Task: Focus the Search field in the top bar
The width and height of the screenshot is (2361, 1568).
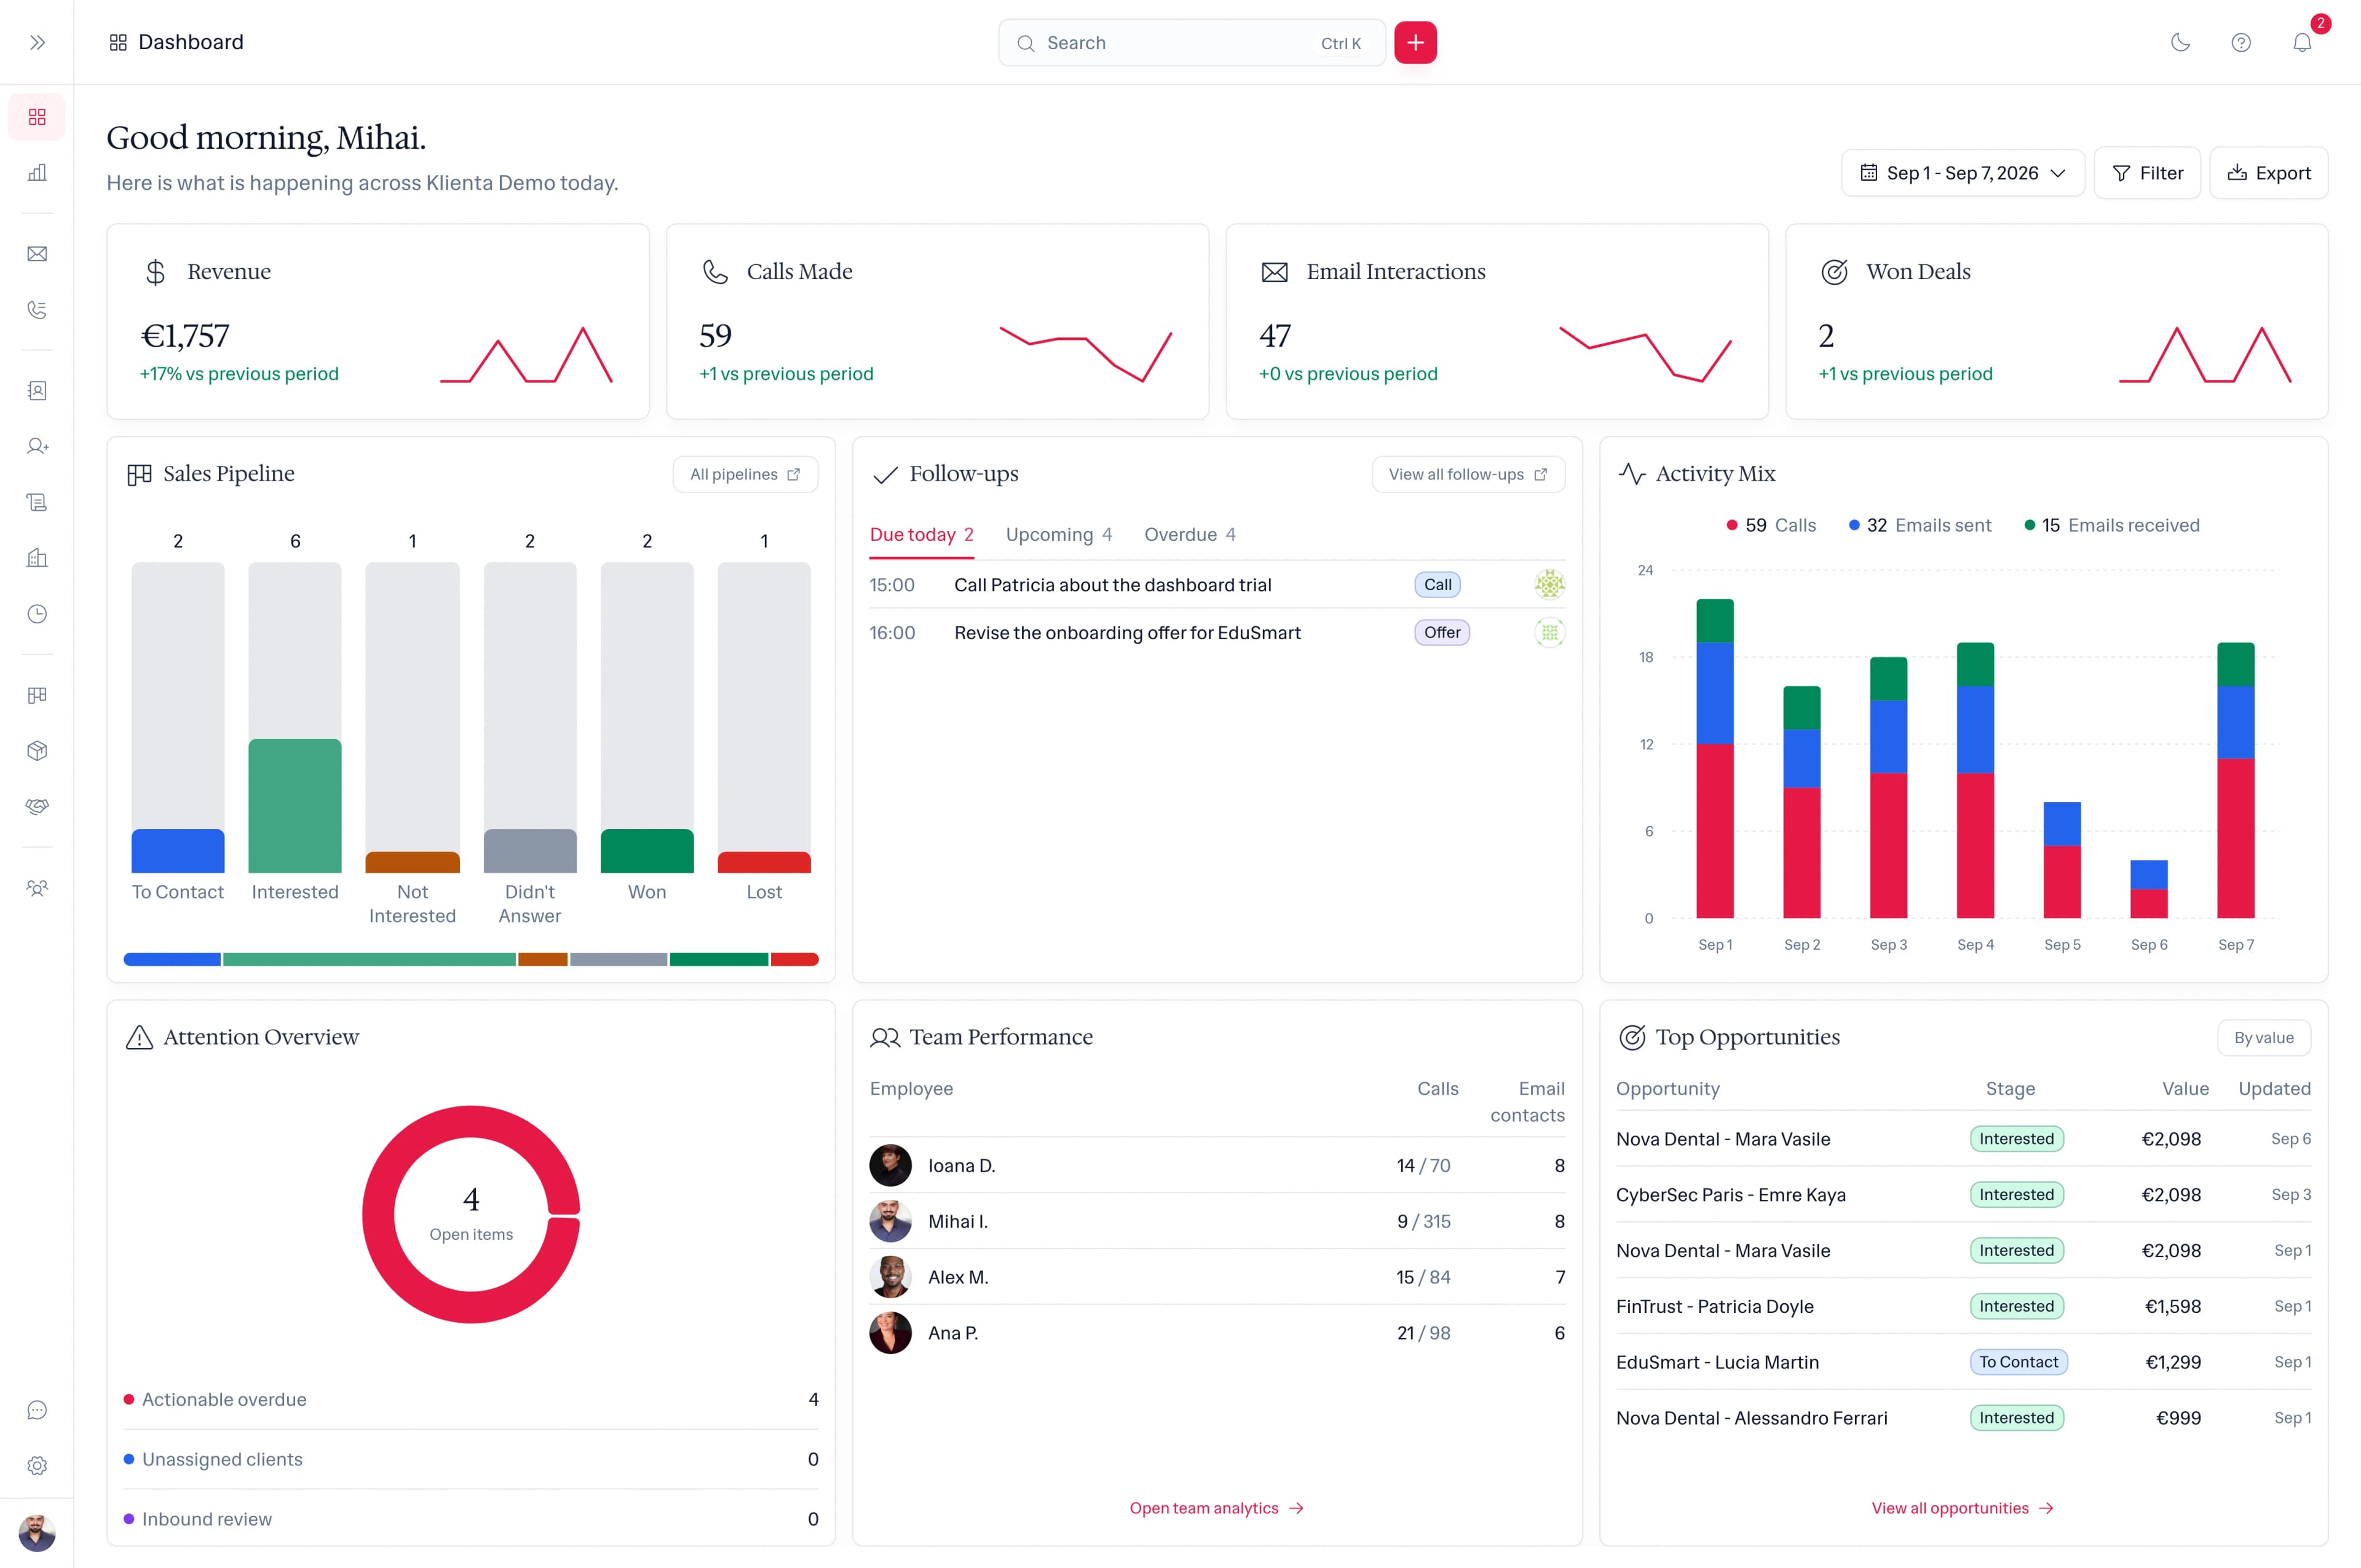Action: [x=1191, y=43]
